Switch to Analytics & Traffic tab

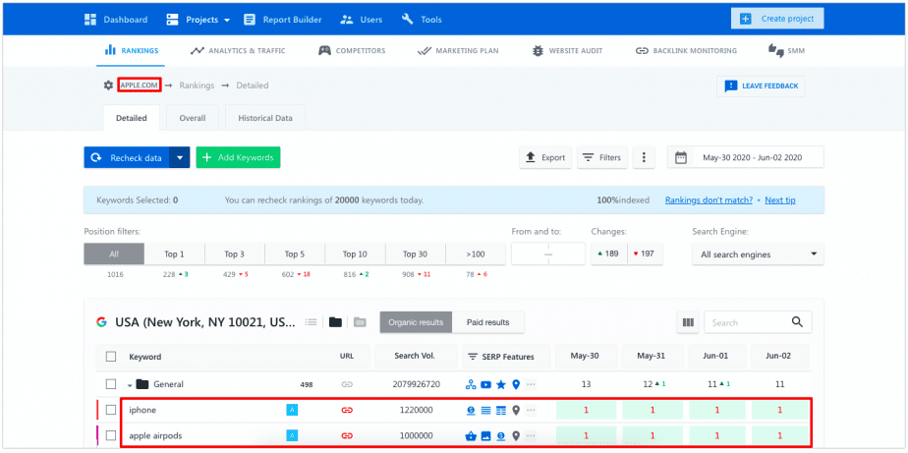click(x=238, y=50)
